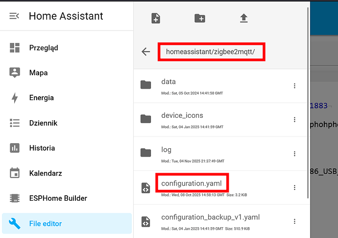Viewport: 338px width, 238px height.
Task: Click the new folder icon
Action: [199, 19]
